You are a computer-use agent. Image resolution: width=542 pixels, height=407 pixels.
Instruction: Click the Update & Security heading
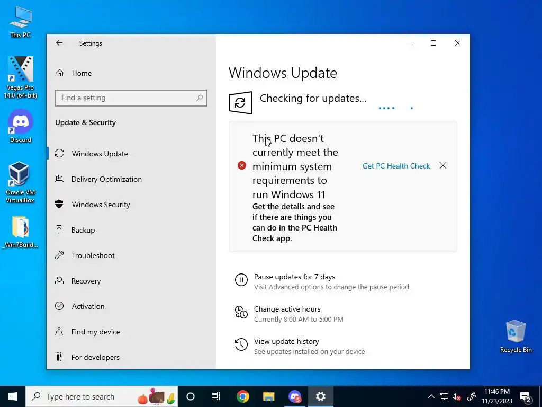85,122
